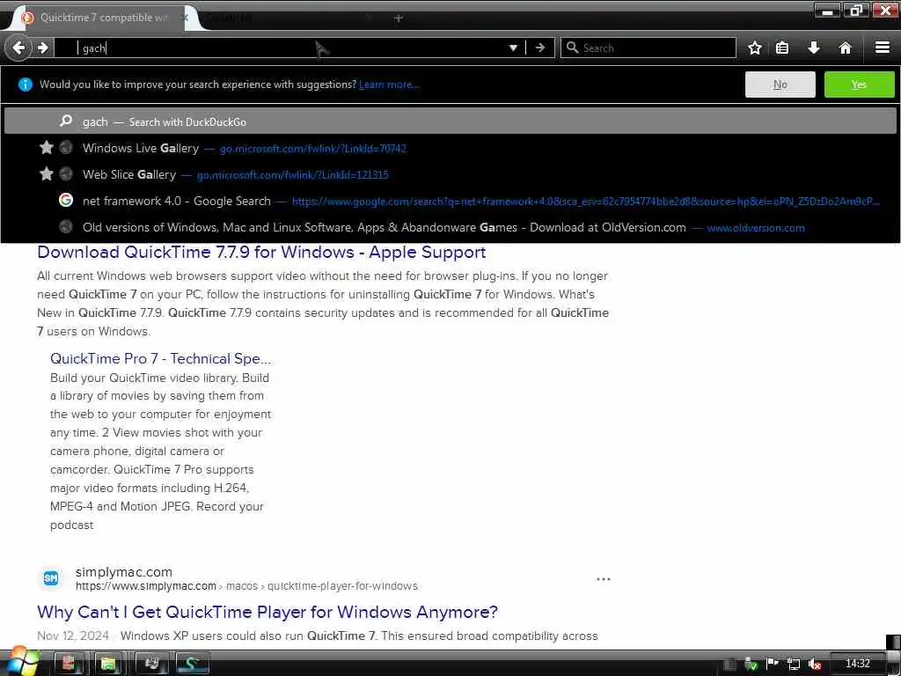Select the OldVersion.com suggestion
901x676 pixels.
[450, 228]
